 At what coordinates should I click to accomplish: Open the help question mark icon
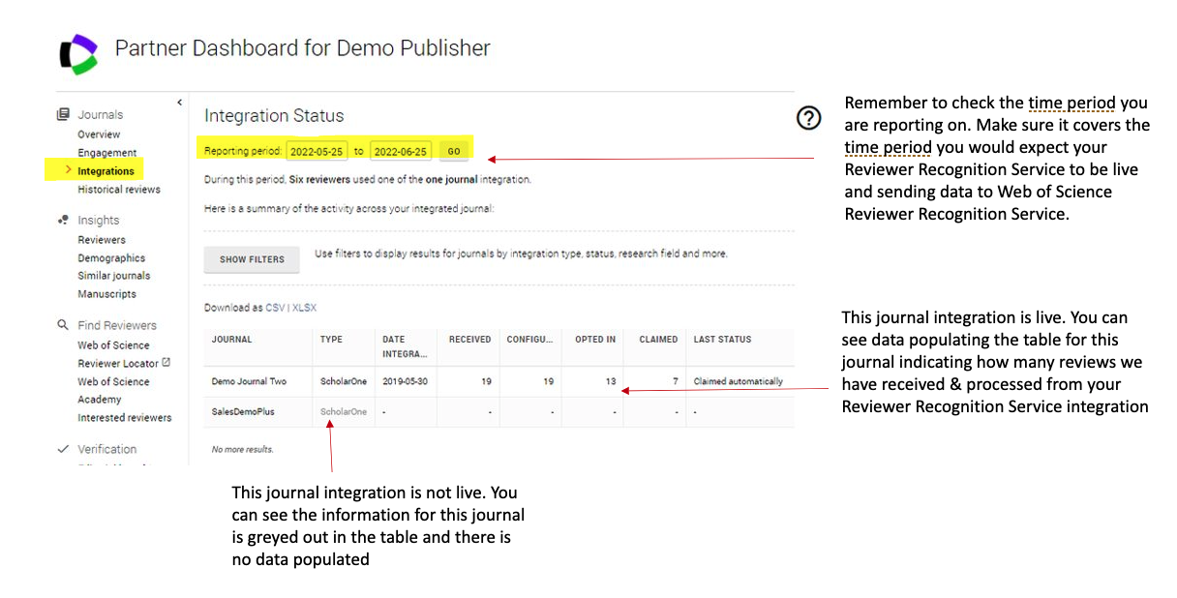[808, 118]
